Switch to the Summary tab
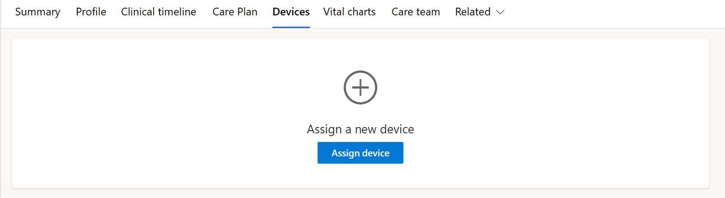The width and height of the screenshot is (725, 198). [x=37, y=12]
